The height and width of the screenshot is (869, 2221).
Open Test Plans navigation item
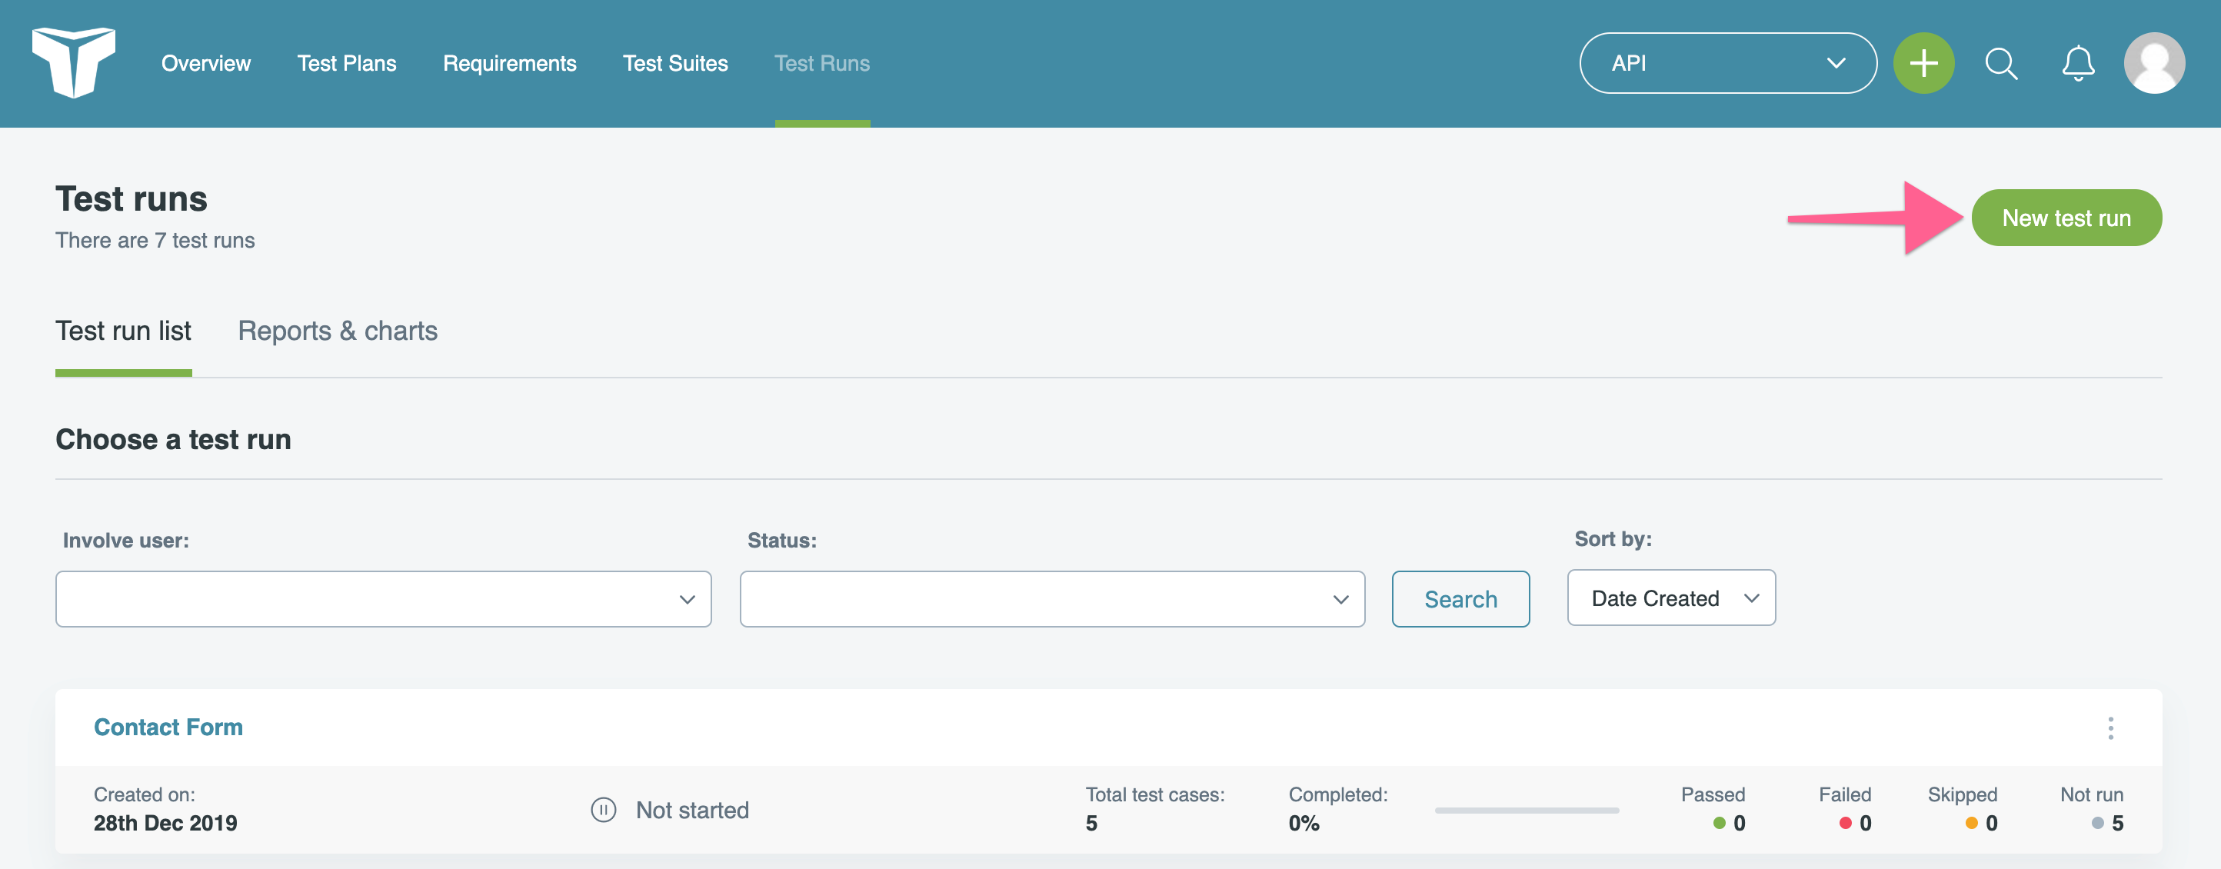[347, 63]
